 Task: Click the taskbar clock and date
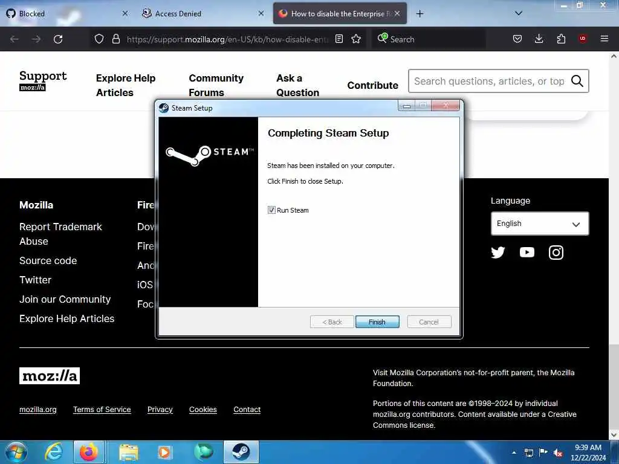pos(588,453)
